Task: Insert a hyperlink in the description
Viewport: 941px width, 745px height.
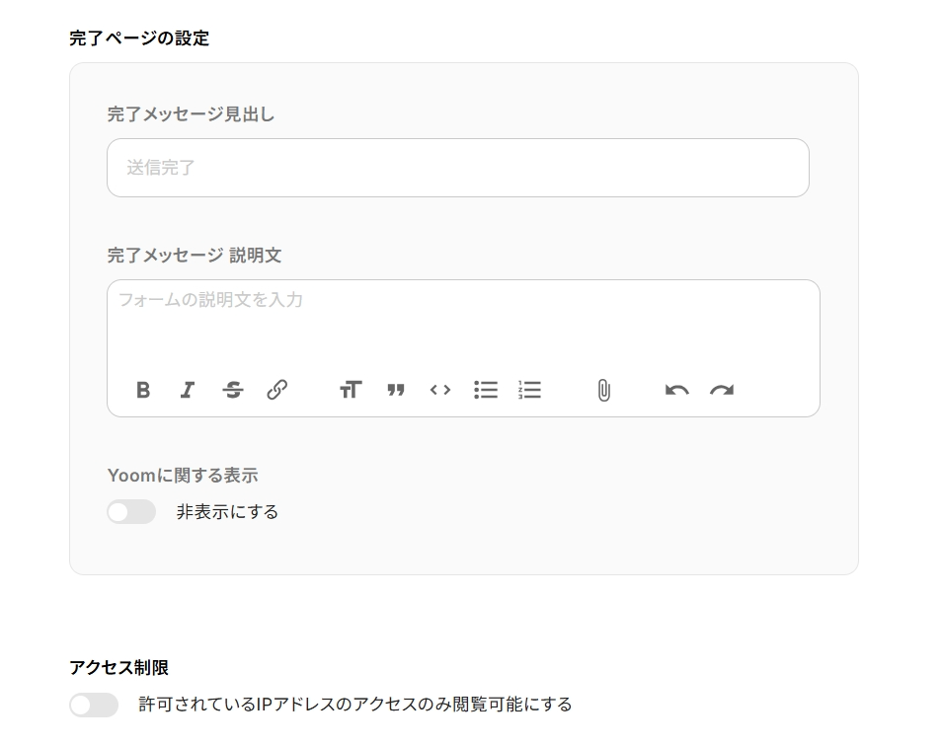Action: (277, 390)
